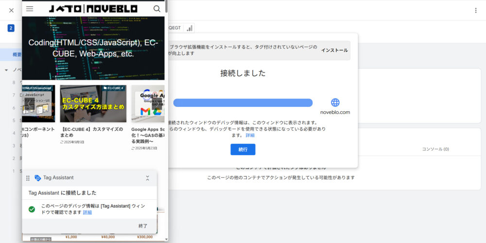Collapse the event list tree arrow
486x243 pixels.
6,70
